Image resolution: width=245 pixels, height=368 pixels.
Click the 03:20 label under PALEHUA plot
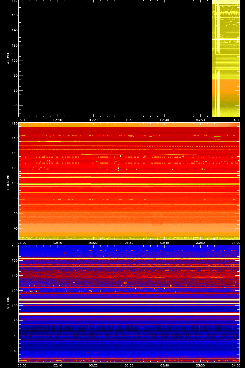tap(93, 365)
